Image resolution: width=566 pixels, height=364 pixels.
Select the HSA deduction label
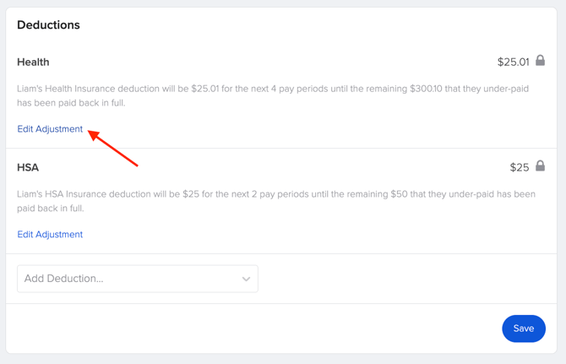pyautogui.click(x=28, y=167)
